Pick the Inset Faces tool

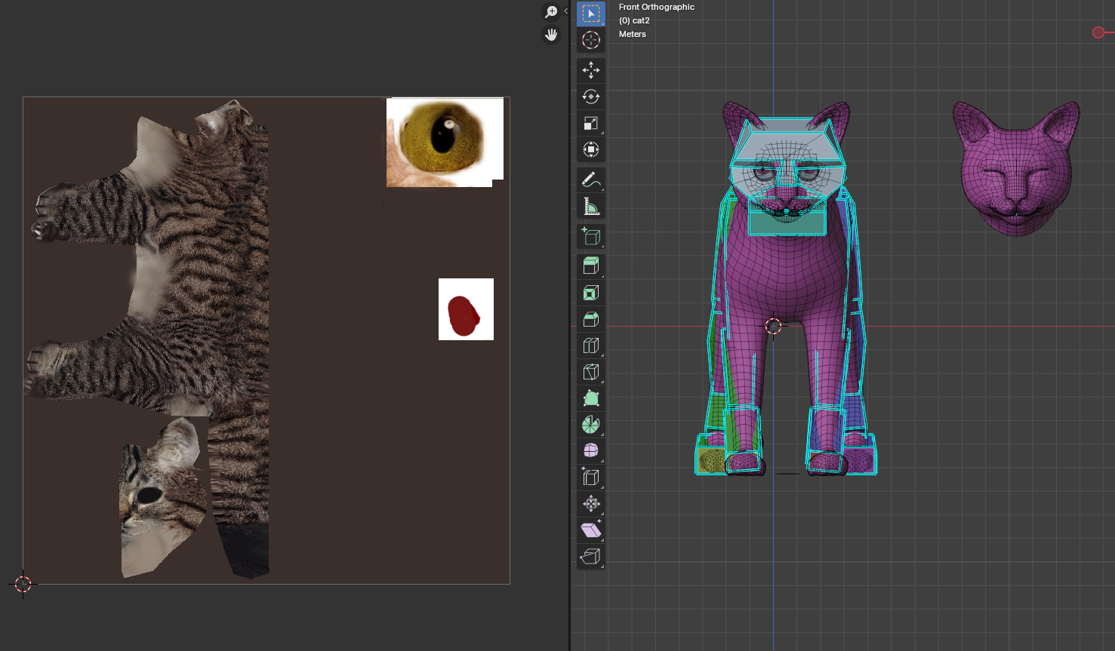pos(591,293)
